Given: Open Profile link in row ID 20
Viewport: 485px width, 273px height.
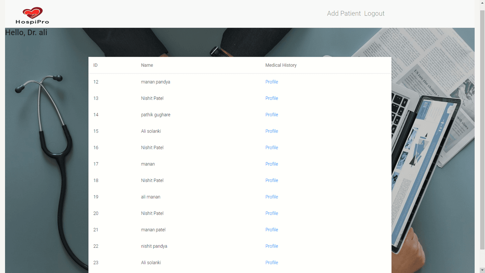Looking at the screenshot, I should click(271, 213).
